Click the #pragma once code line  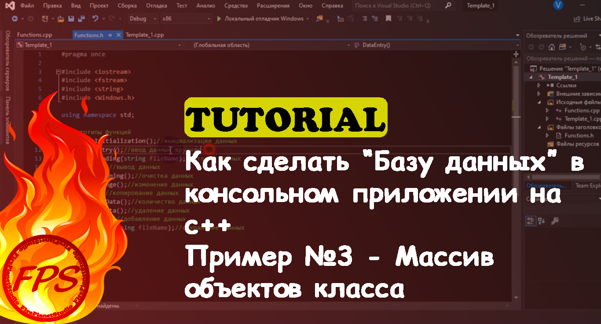tap(83, 54)
